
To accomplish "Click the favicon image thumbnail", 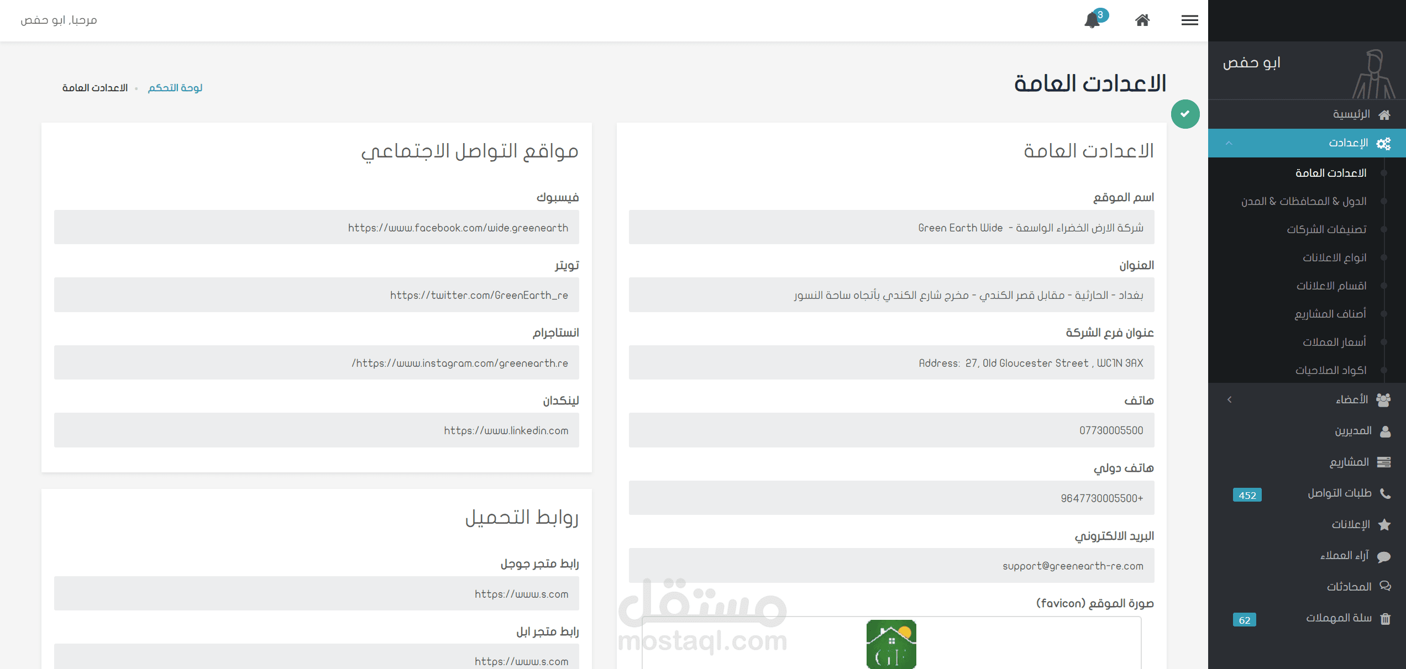I will point(891,644).
